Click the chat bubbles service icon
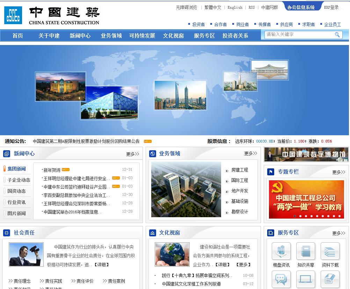Viewport: 350px width, 289px height. point(281,280)
